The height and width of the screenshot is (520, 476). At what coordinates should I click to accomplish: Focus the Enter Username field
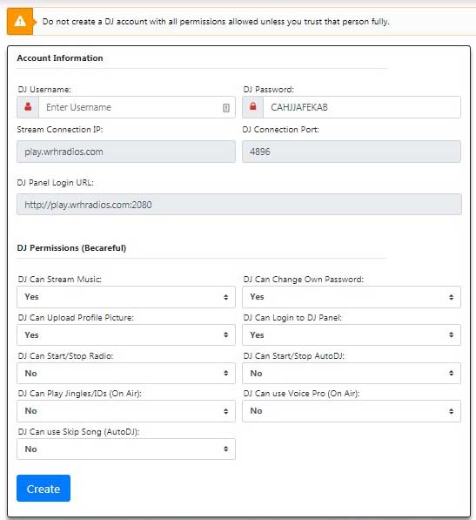tap(137, 107)
